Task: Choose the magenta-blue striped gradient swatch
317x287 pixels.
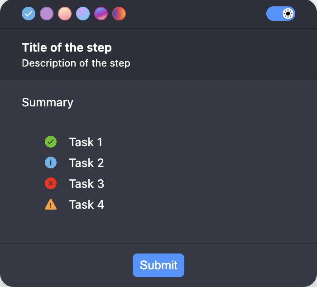Action: 101,14
